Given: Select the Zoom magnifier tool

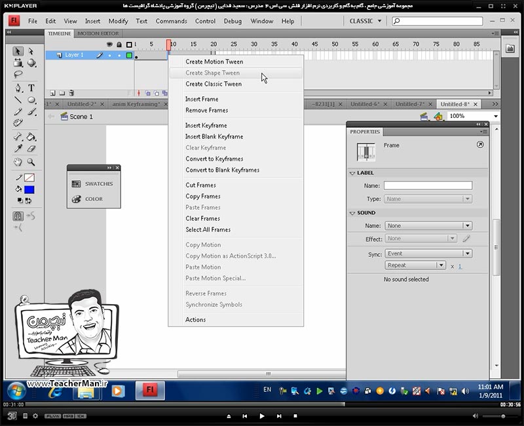Looking at the screenshot, I should click(31, 162).
